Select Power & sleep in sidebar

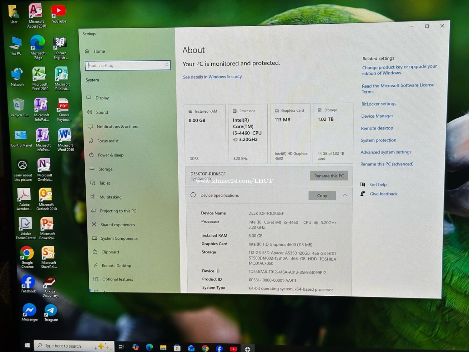click(110, 155)
